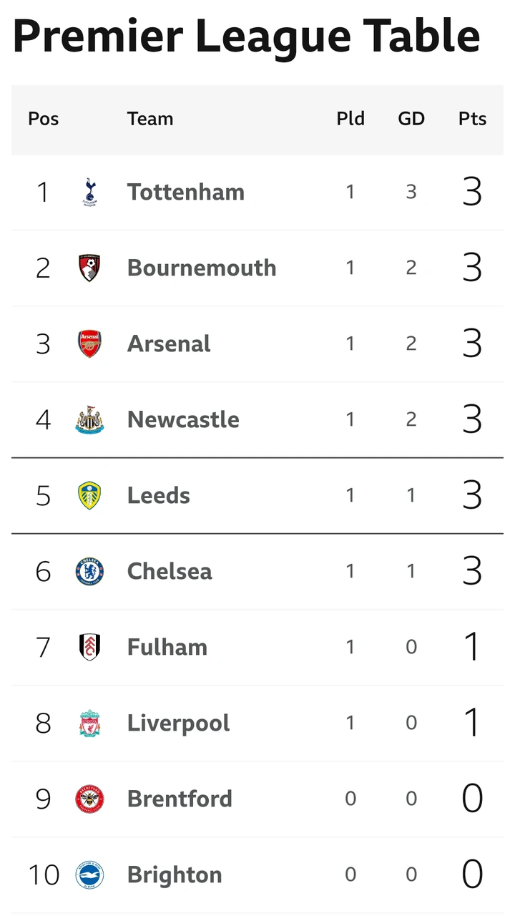Click the Newcastle club crest icon

click(x=89, y=419)
